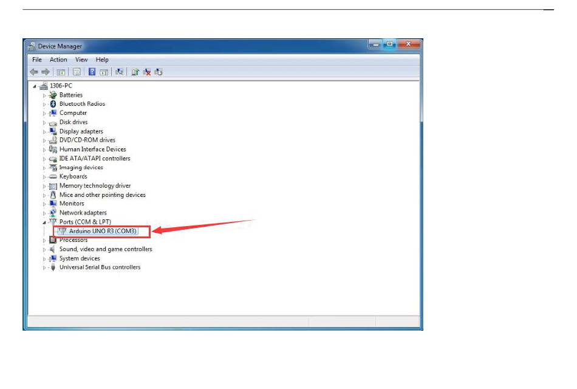The image size is (577, 389).
Task: Open the Properties toolbar icon
Action: pos(77,72)
